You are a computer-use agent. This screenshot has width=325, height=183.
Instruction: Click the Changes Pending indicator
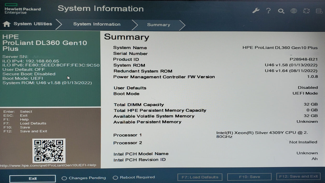pos(84,178)
